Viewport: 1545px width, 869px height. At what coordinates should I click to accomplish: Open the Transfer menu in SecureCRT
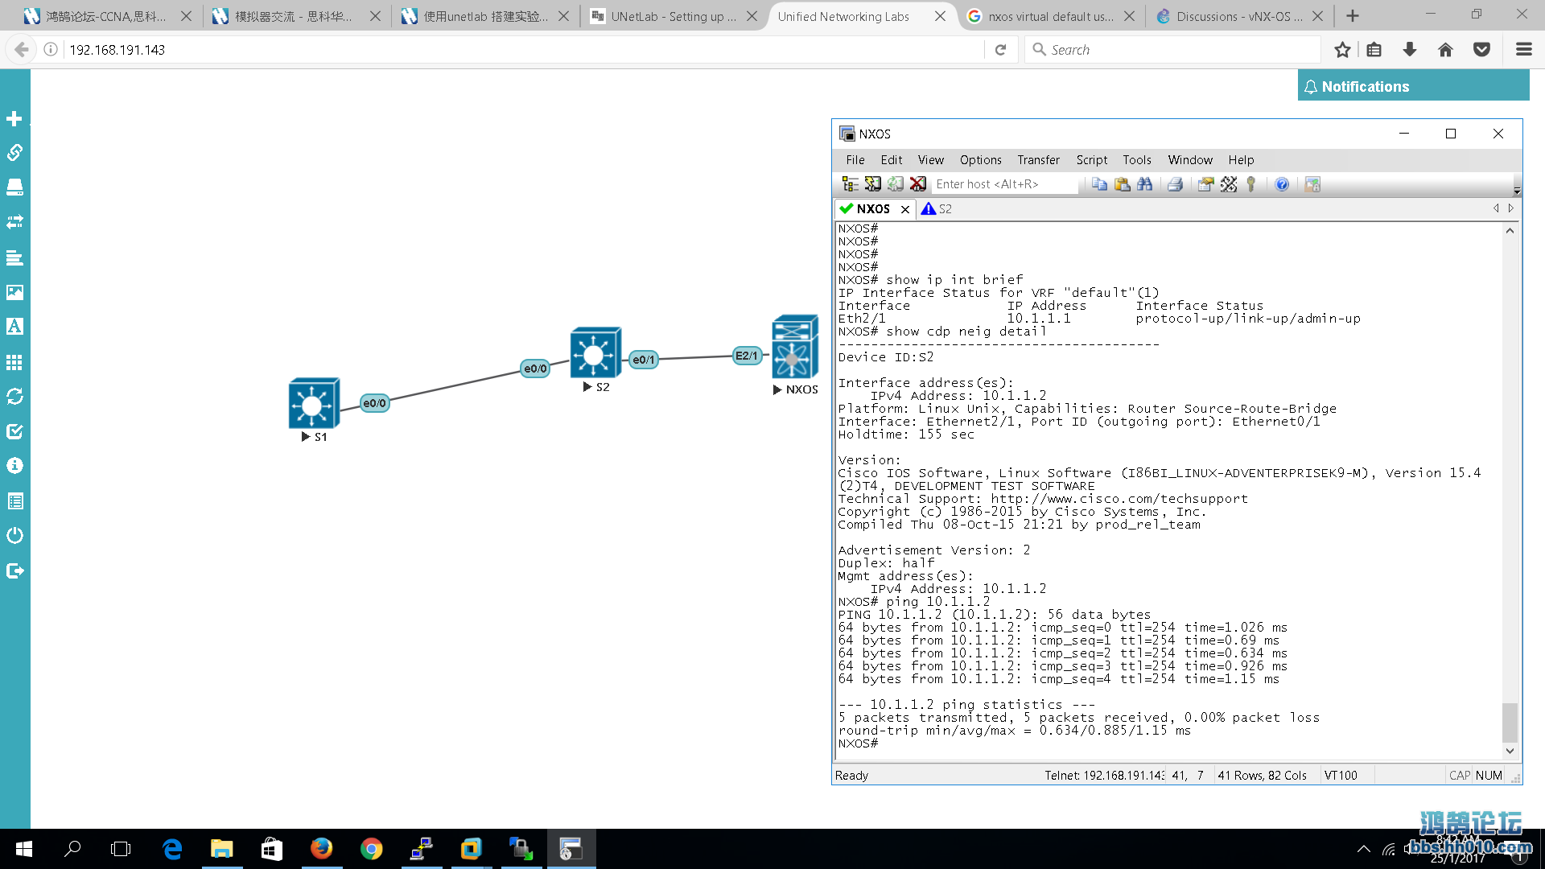[1038, 160]
